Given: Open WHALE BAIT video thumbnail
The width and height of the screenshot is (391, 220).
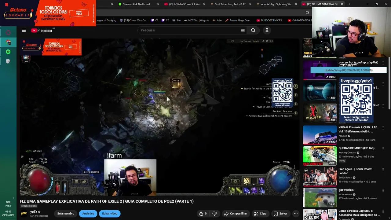Looking at the screenshot, I should (320, 113).
